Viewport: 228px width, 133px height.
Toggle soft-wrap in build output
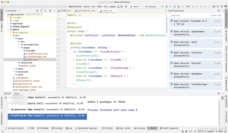(x=222, y=98)
